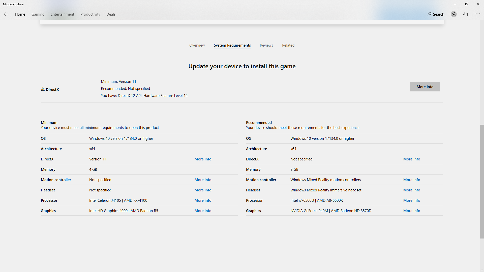Click 'Minimum: Version 11' text
Image resolution: width=484 pixels, height=272 pixels.
tap(118, 82)
